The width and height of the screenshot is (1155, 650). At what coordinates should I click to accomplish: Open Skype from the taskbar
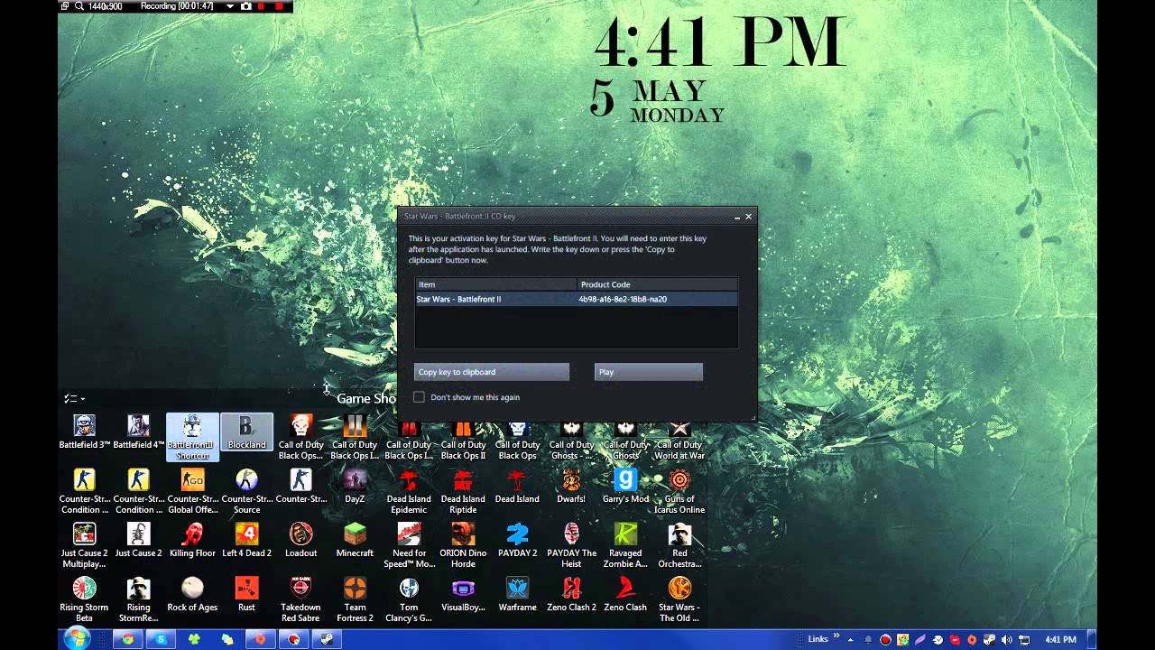click(x=162, y=639)
